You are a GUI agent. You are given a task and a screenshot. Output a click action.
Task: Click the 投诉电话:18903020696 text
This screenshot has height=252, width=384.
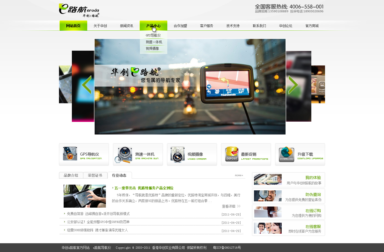pyautogui.click(x=307, y=11)
